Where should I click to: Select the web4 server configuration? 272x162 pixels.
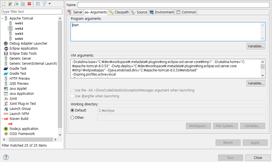(19, 39)
